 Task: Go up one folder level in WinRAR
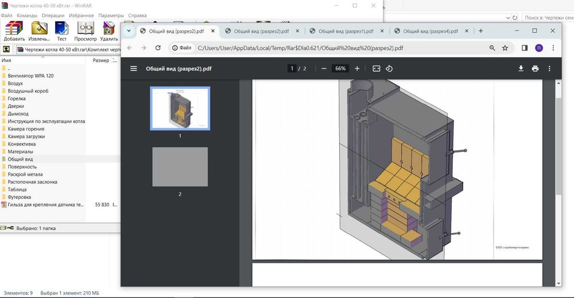click(x=6, y=49)
